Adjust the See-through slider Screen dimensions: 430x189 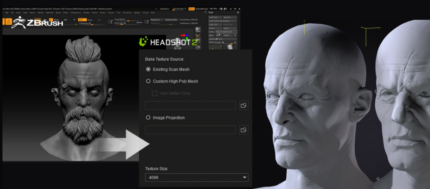pyautogui.click(x=179, y=9)
